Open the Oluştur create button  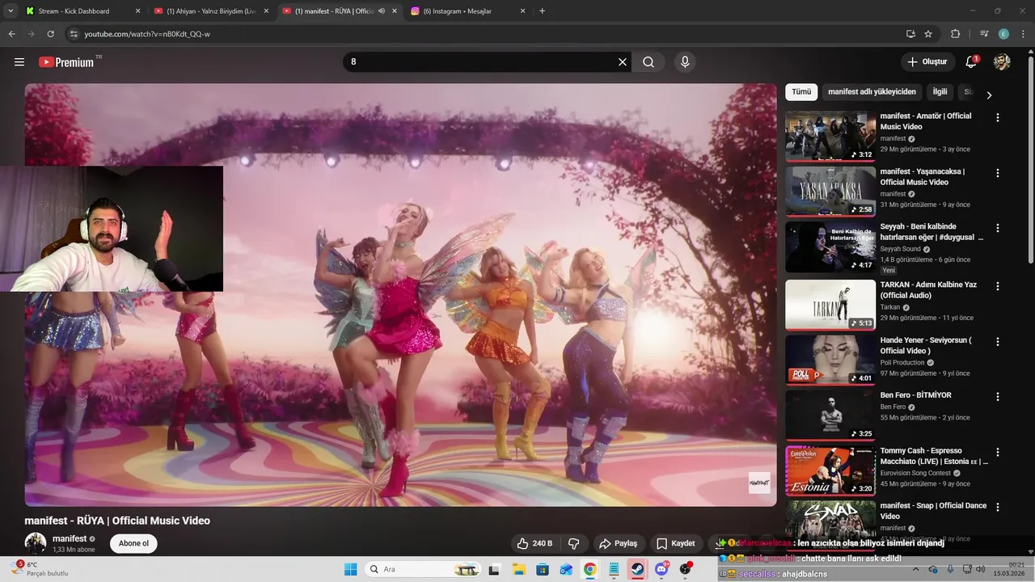[927, 62]
